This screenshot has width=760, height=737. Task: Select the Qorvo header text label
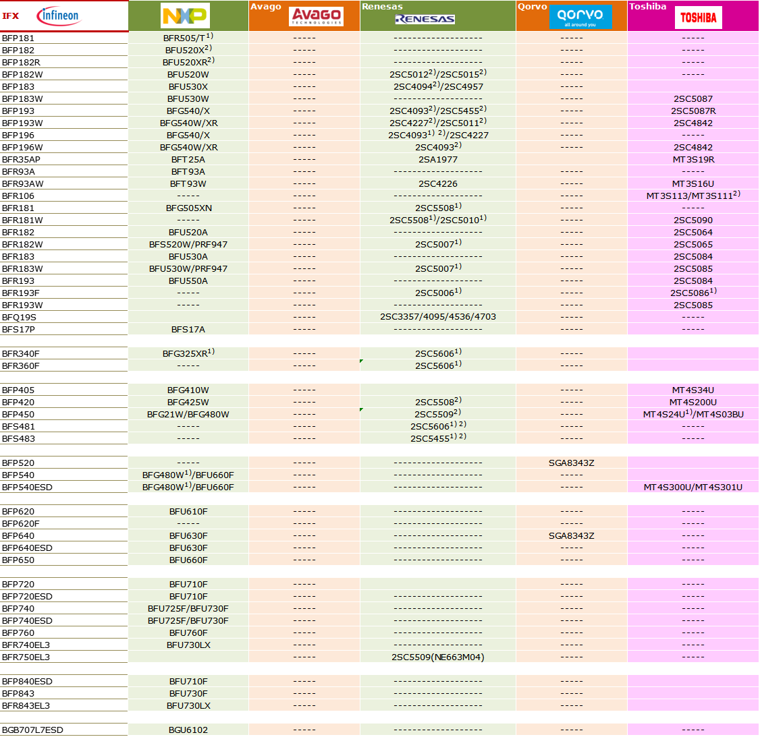click(x=532, y=6)
